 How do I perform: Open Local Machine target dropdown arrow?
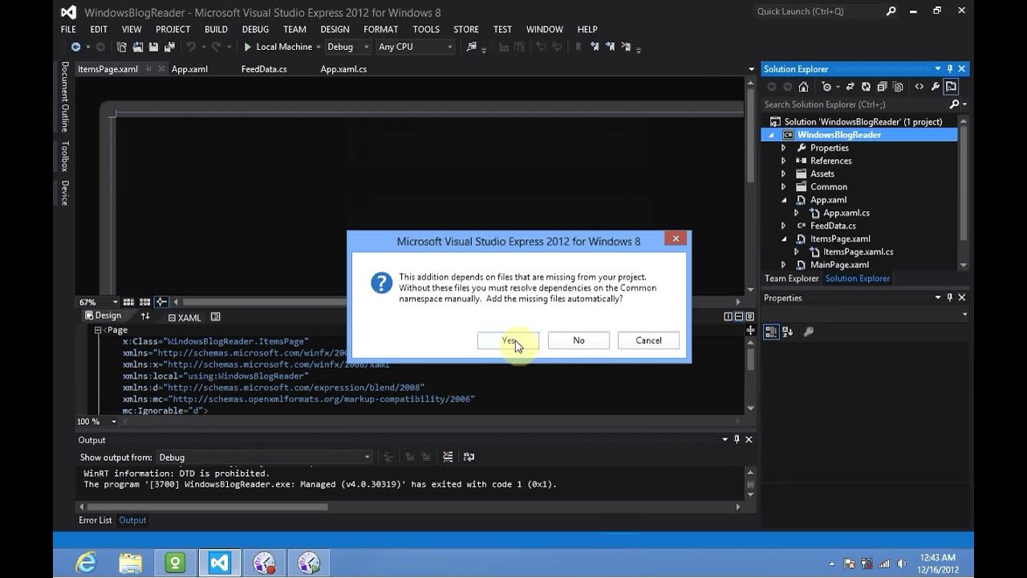click(x=319, y=47)
